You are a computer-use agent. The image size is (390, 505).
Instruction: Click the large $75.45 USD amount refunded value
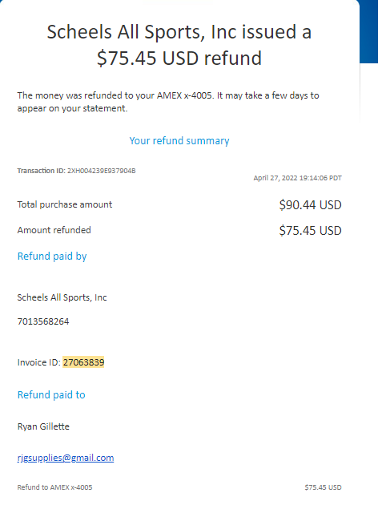click(x=310, y=231)
